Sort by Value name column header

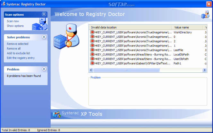[x=187, y=28]
